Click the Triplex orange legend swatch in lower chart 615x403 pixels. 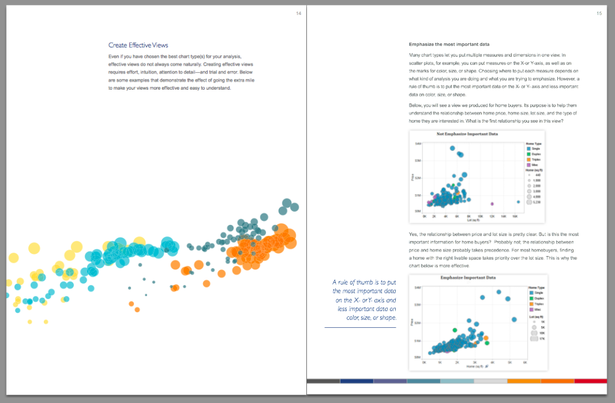(x=532, y=304)
